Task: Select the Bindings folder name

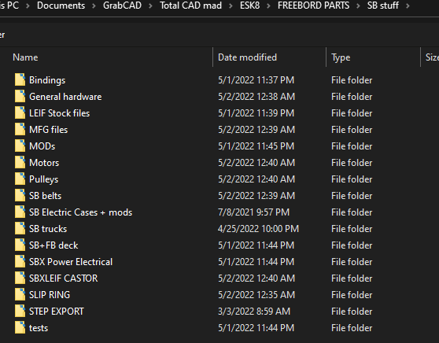Action: (47, 80)
